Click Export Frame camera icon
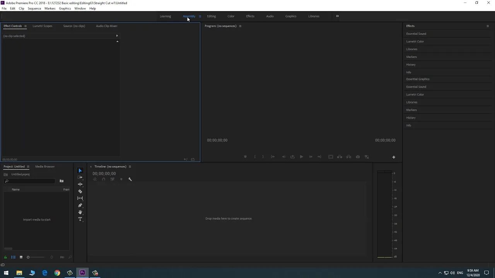The height and width of the screenshot is (278, 495). point(358,157)
